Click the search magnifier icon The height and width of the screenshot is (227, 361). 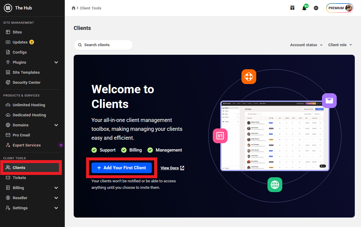point(80,45)
